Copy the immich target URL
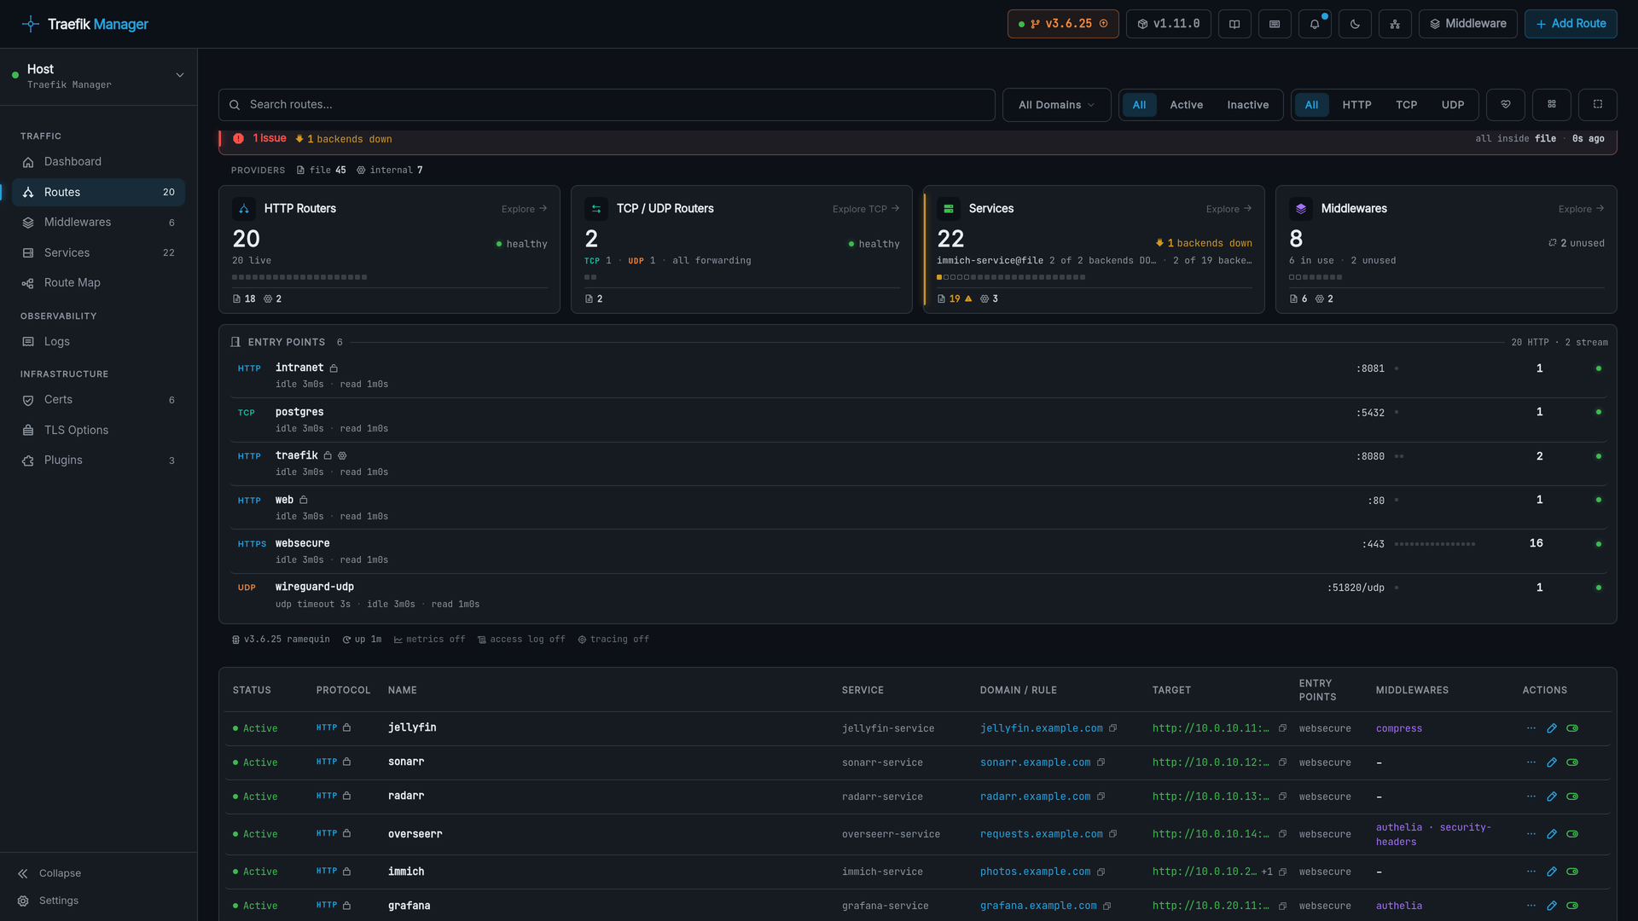 pos(1282,872)
